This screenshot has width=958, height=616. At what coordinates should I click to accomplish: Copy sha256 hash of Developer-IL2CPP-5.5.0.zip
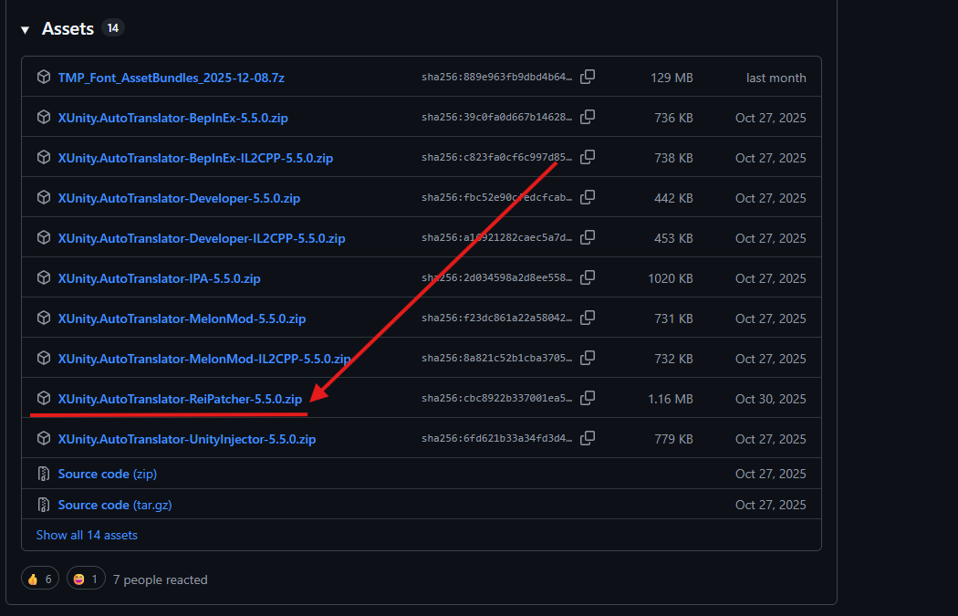point(588,237)
